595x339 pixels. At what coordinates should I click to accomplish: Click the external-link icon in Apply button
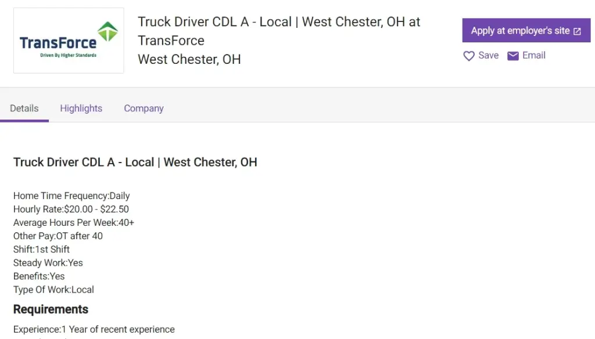coord(577,31)
